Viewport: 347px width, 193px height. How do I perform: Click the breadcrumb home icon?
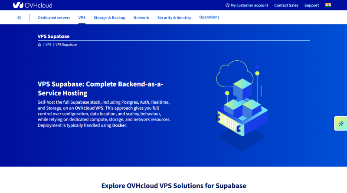click(39, 45)
